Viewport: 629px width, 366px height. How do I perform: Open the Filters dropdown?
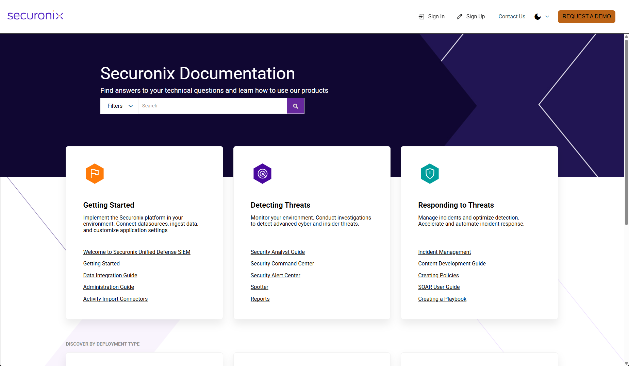tap(120, 106)
